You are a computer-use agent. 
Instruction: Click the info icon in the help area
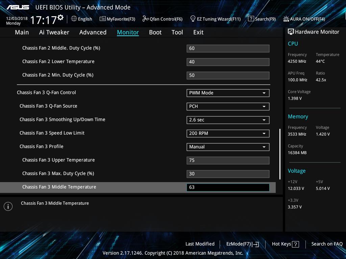click(x=8, y=206)
